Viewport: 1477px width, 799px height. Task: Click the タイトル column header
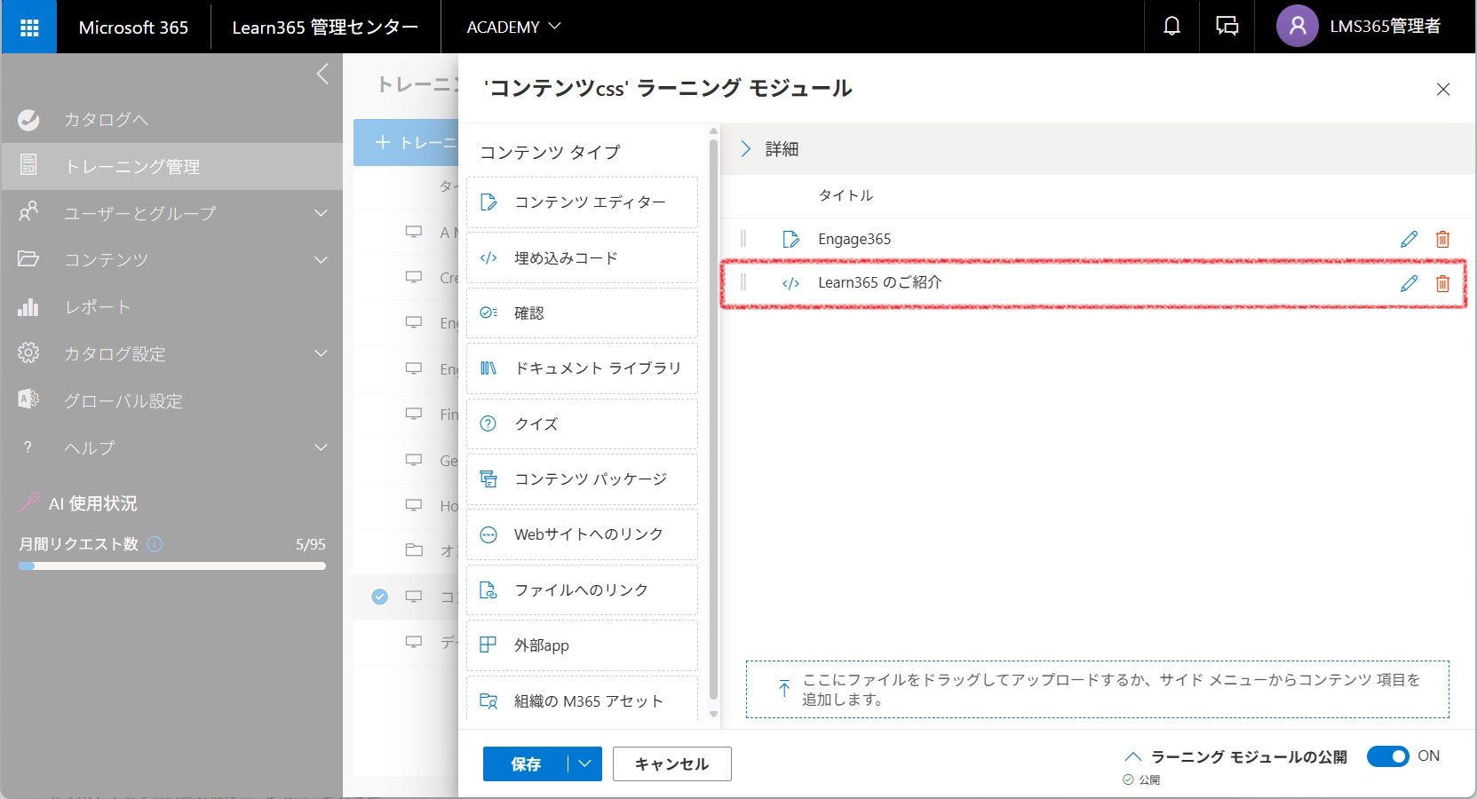tap(846, 195)
